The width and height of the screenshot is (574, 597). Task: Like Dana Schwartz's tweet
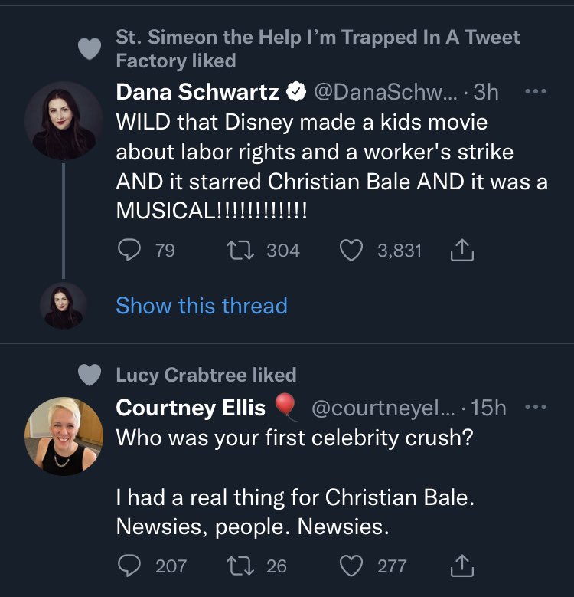(x=351, y=250)
